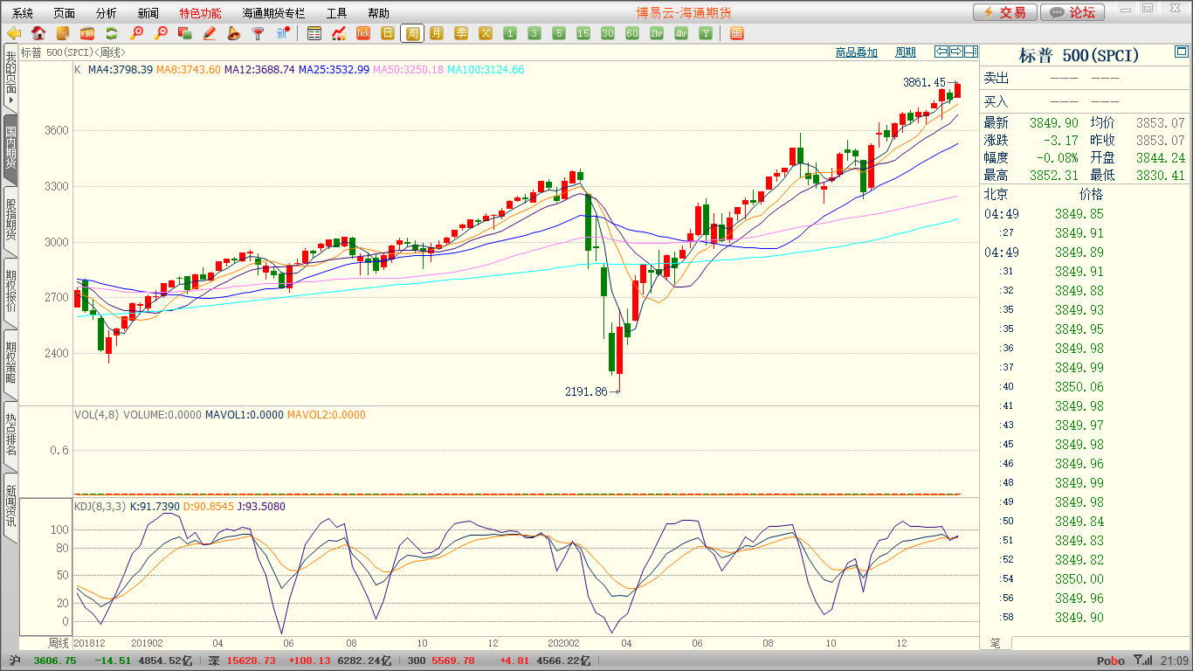Screen dimensions: 1193x671
Task: Select the 30-minute period icon
Action: [608, 34]
